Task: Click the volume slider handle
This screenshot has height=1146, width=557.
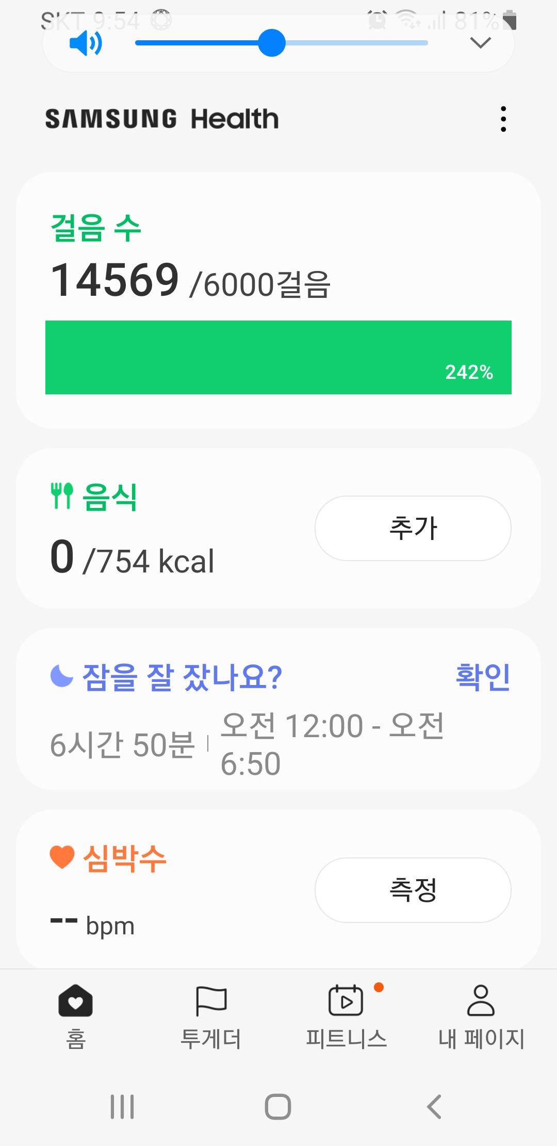Action: 272,43
